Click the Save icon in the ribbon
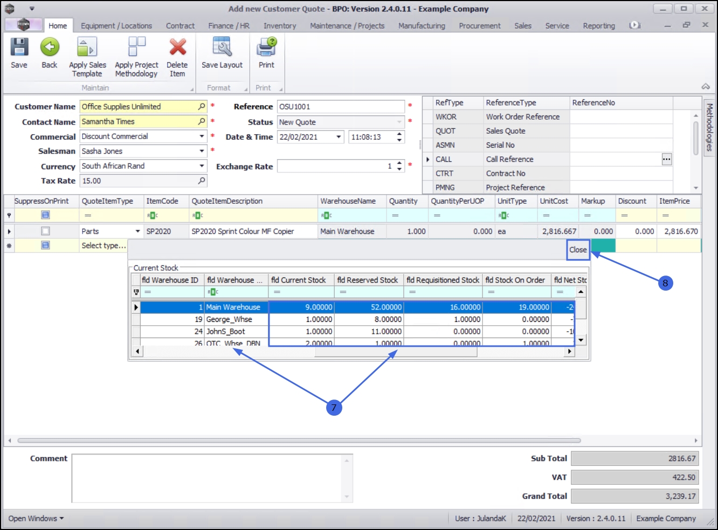This screenshot has height=530, width=718. pos(19,53)
